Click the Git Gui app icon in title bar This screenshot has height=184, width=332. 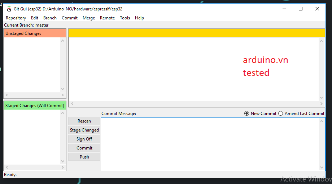tap(9, 9)
